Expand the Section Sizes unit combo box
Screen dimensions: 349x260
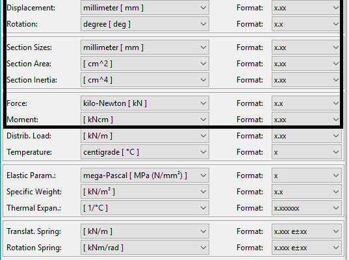pyautogui.click(x=145, y=47)
